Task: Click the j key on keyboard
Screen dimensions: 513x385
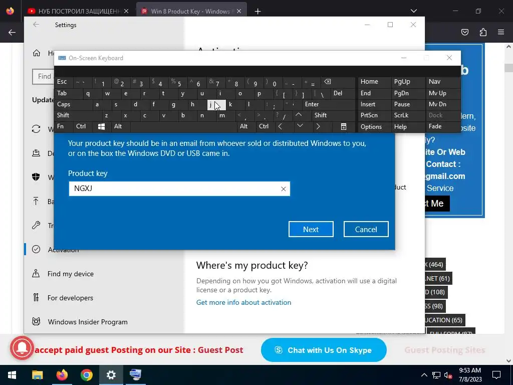Action: (x=216, y=104)
